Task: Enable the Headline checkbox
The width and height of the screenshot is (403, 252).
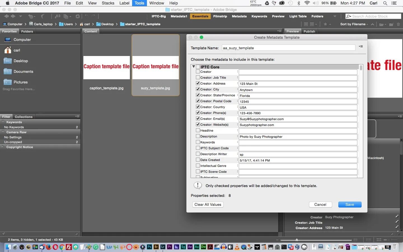Action: [197, 130]
